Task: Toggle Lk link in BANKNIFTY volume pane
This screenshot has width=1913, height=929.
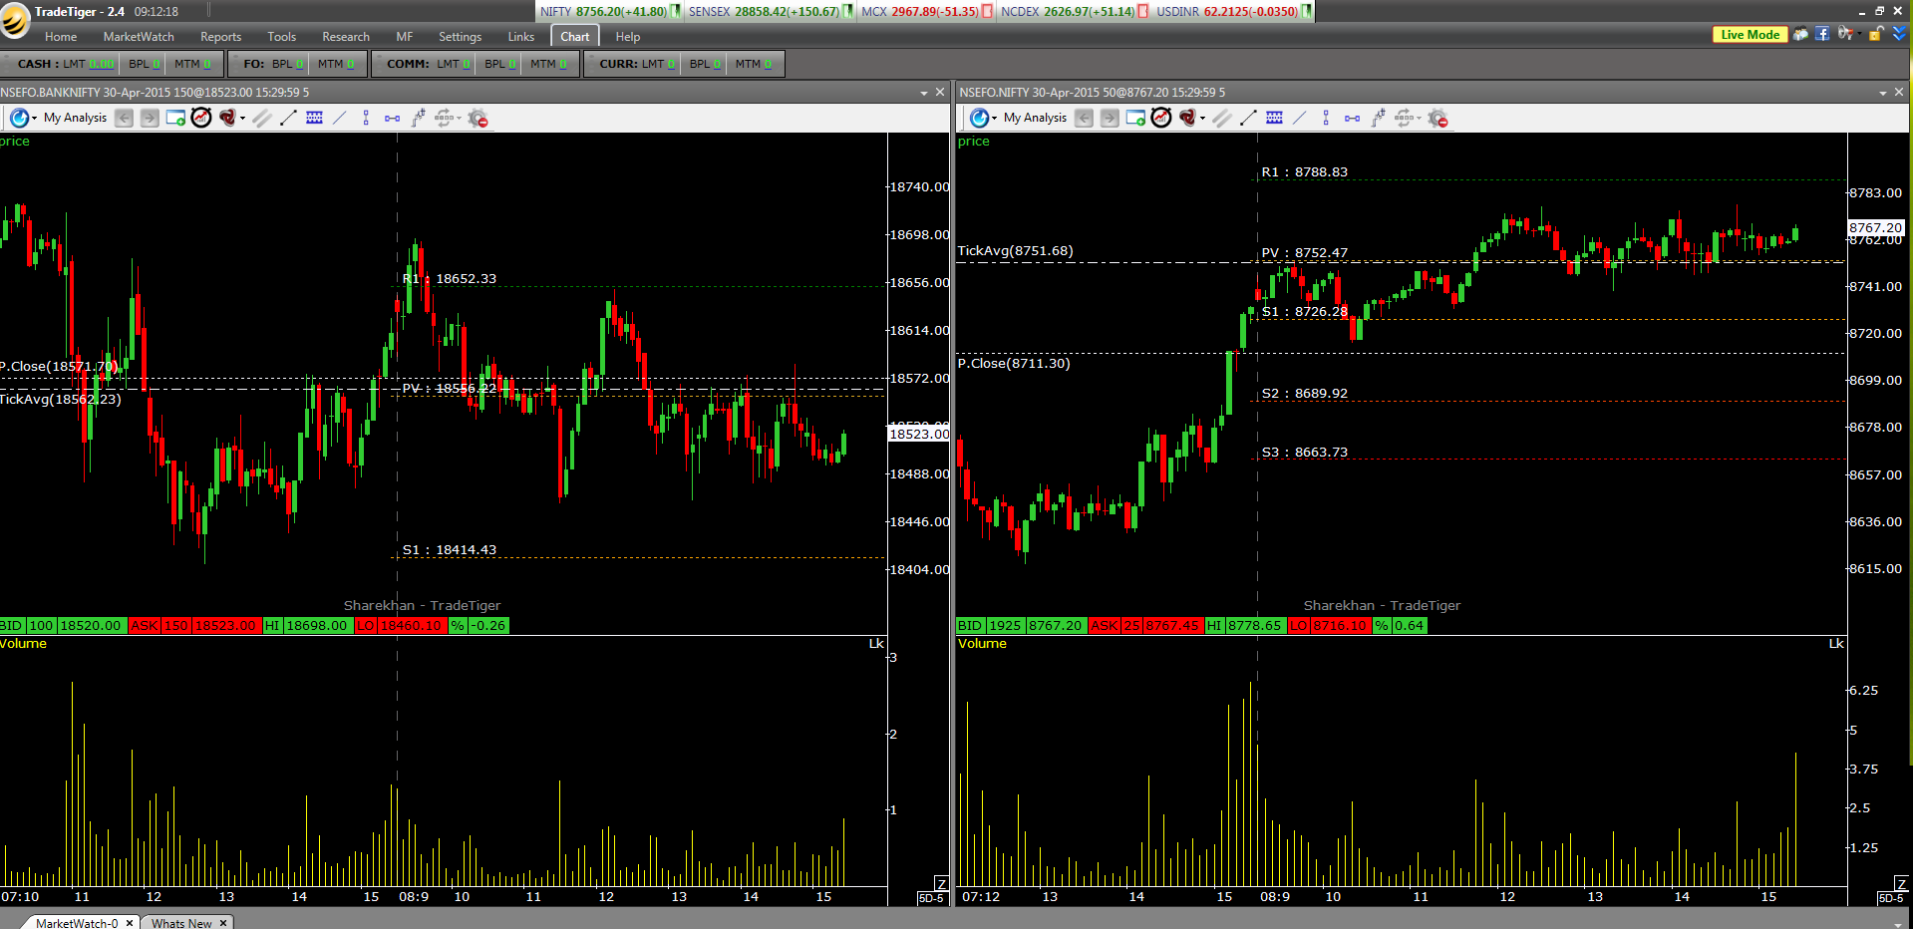Action: click(876, 644)
